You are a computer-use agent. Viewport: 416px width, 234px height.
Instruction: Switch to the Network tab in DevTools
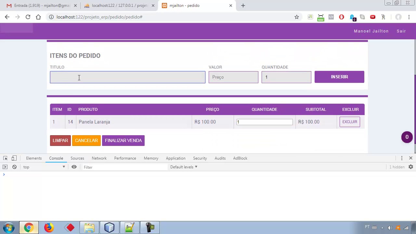[x=99, y=158]
